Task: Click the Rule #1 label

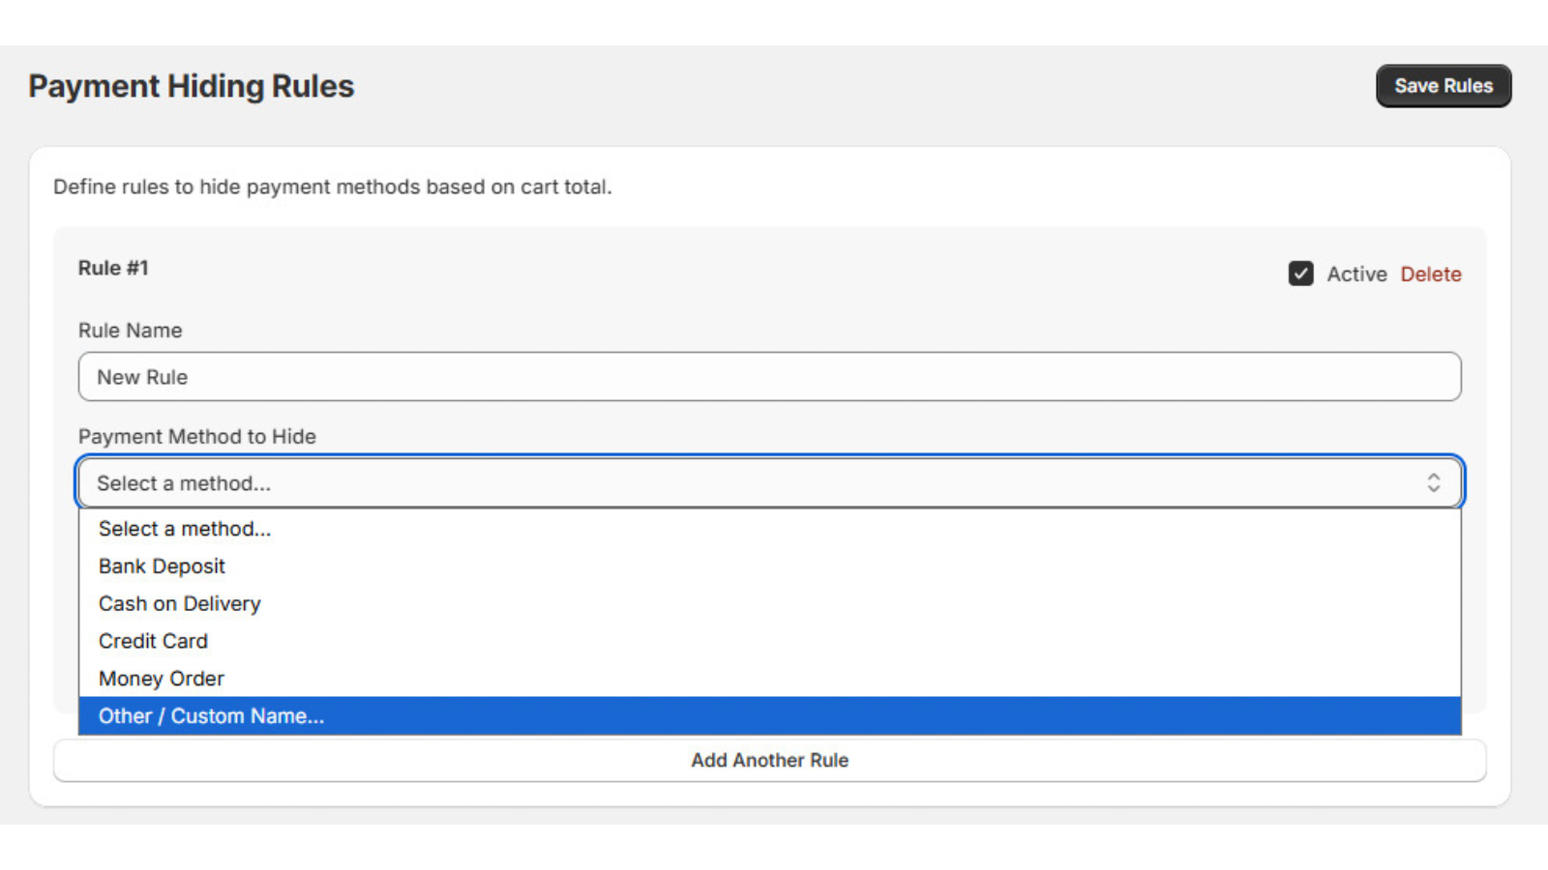Action: tap(113, 268)
